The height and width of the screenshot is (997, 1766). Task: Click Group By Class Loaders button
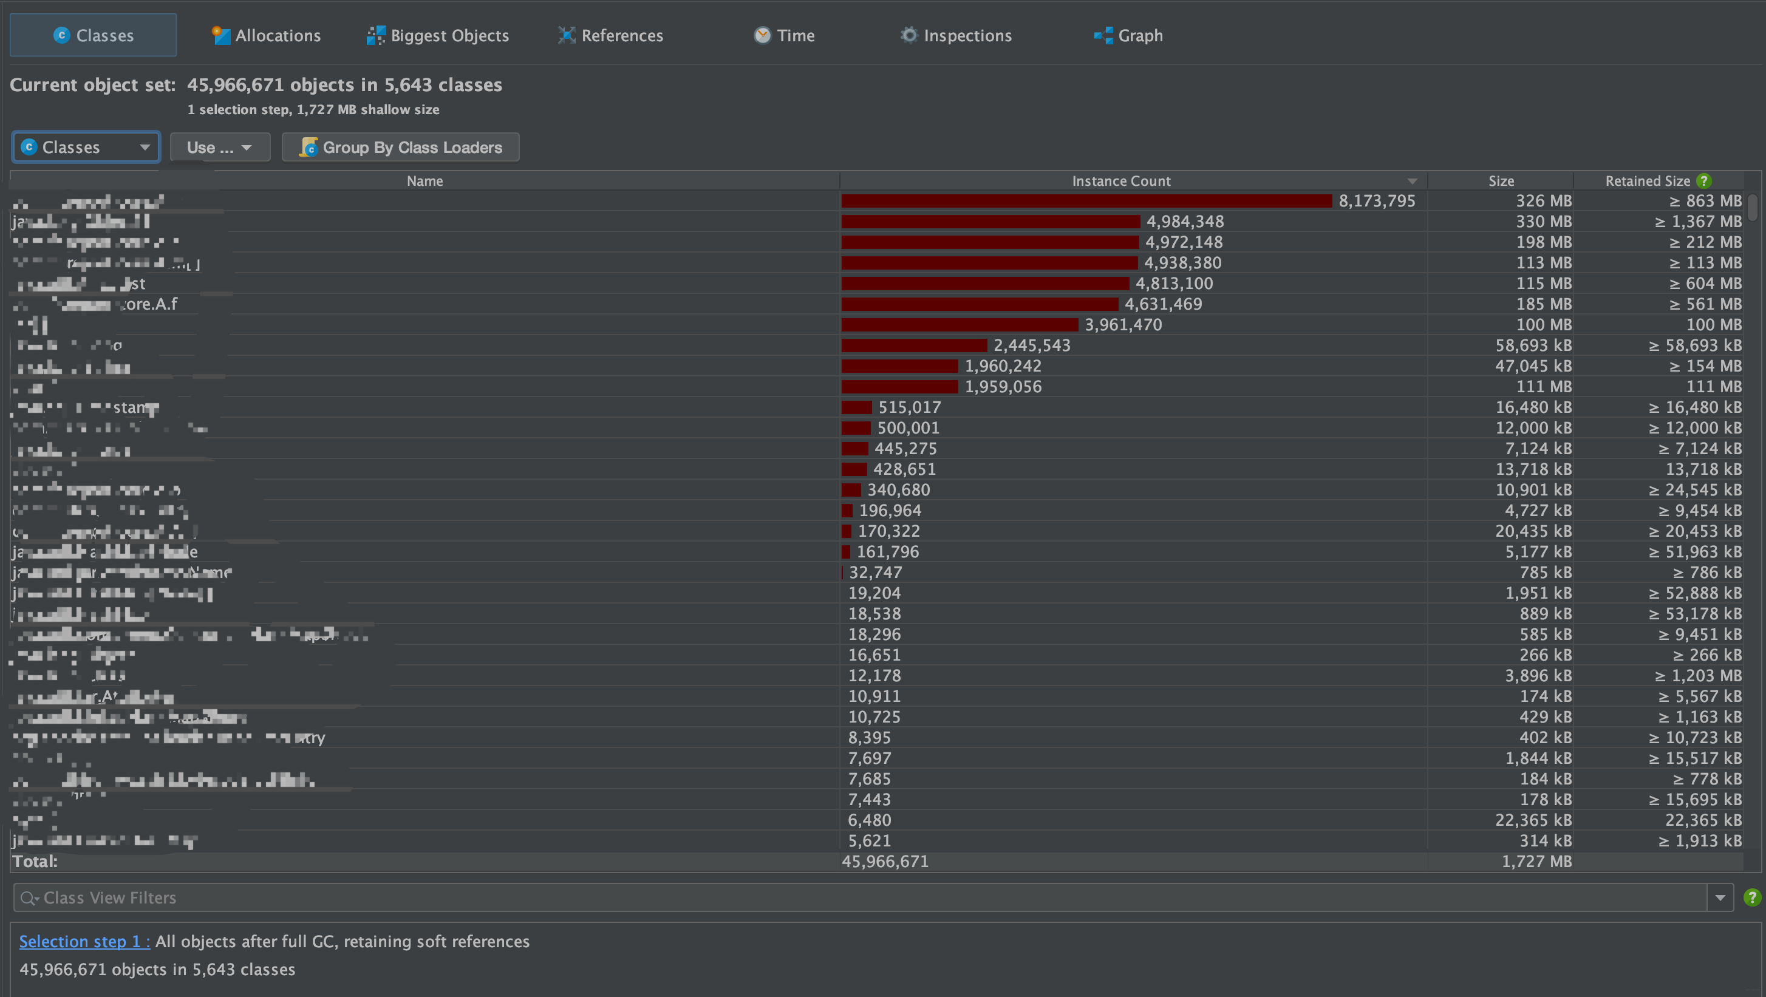412,148
